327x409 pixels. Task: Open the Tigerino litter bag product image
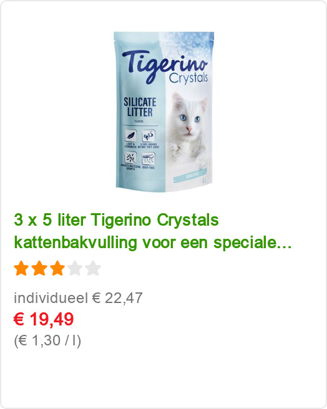164,112
